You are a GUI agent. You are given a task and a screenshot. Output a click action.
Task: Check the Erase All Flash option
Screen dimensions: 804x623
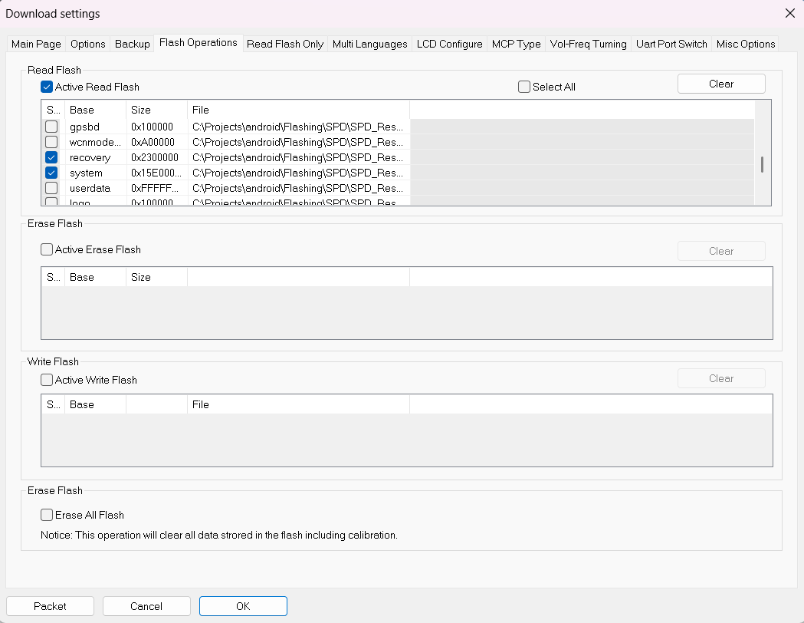48,515
